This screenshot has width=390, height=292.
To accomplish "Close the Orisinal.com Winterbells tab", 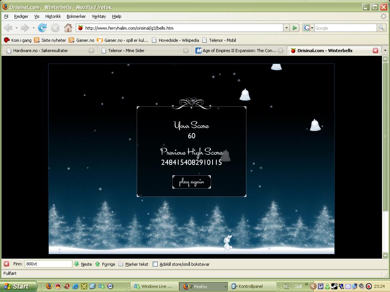I will click(x=376, y=51).
